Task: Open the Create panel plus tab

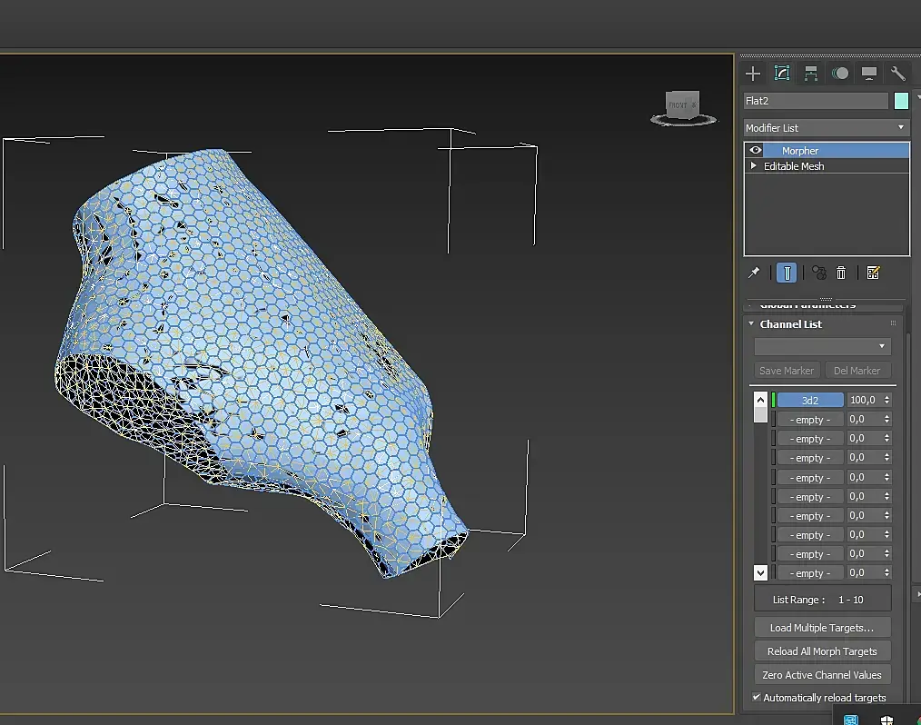Action: click(752, 74)
